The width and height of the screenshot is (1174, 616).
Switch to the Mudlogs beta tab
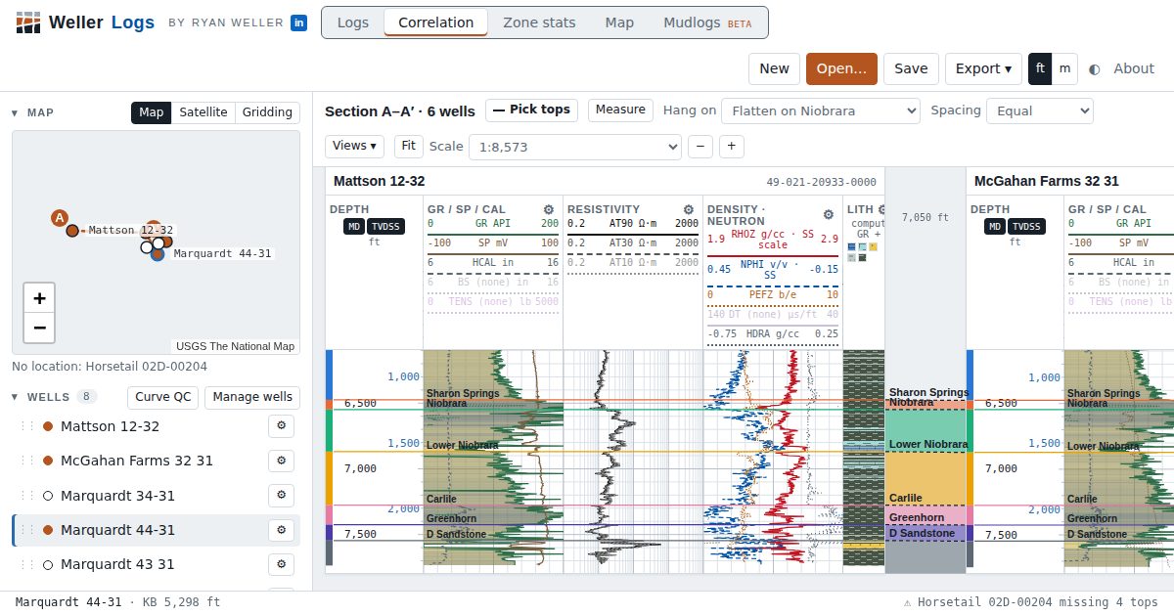point(707,22)
